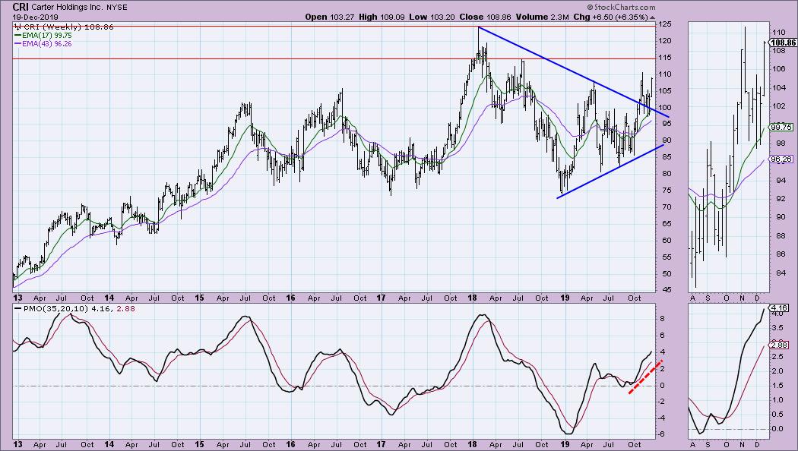Viewport: 798px width, 451px height.
Task: Select the EMA(43) 96.26 legend entry
Action: tap(47, 44)
